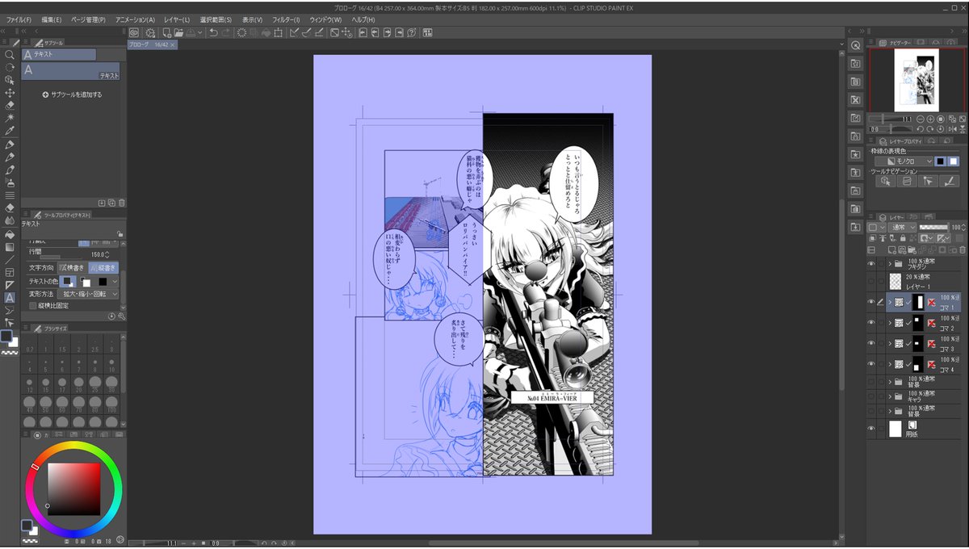Select 横書き text direction
The image size is (969, 549).
click(x=73, y=267)
